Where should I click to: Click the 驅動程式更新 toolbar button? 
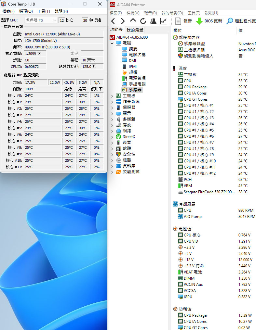241,21
